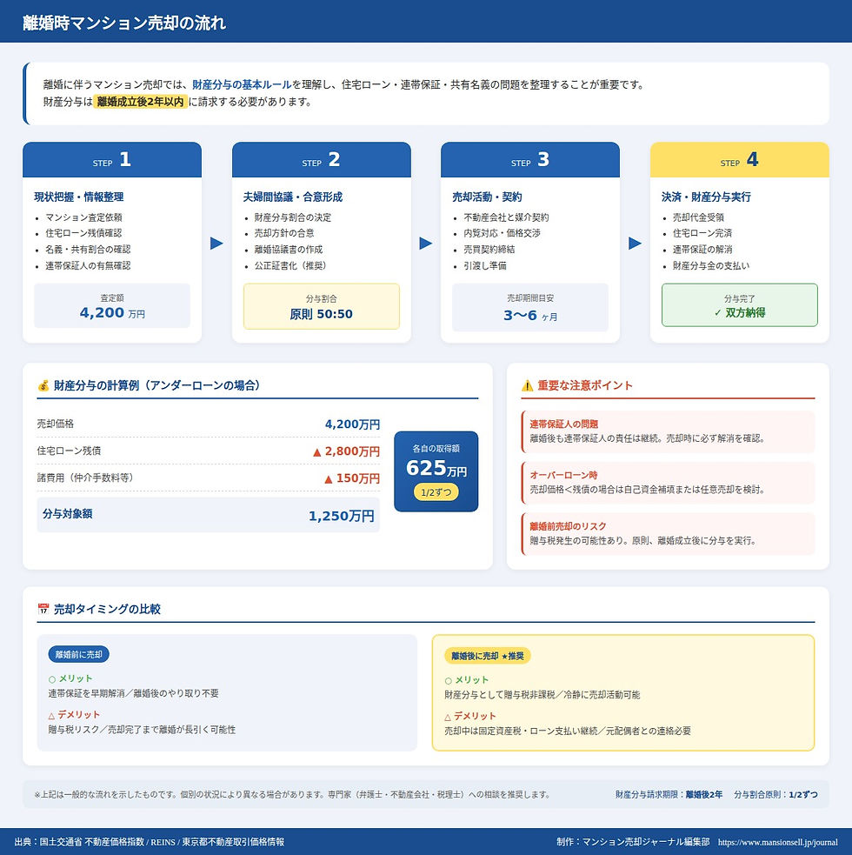The height and width of the screenshot is (855, 852).
Task: Click the オーバーローン時 warning card
Action: 668,483
